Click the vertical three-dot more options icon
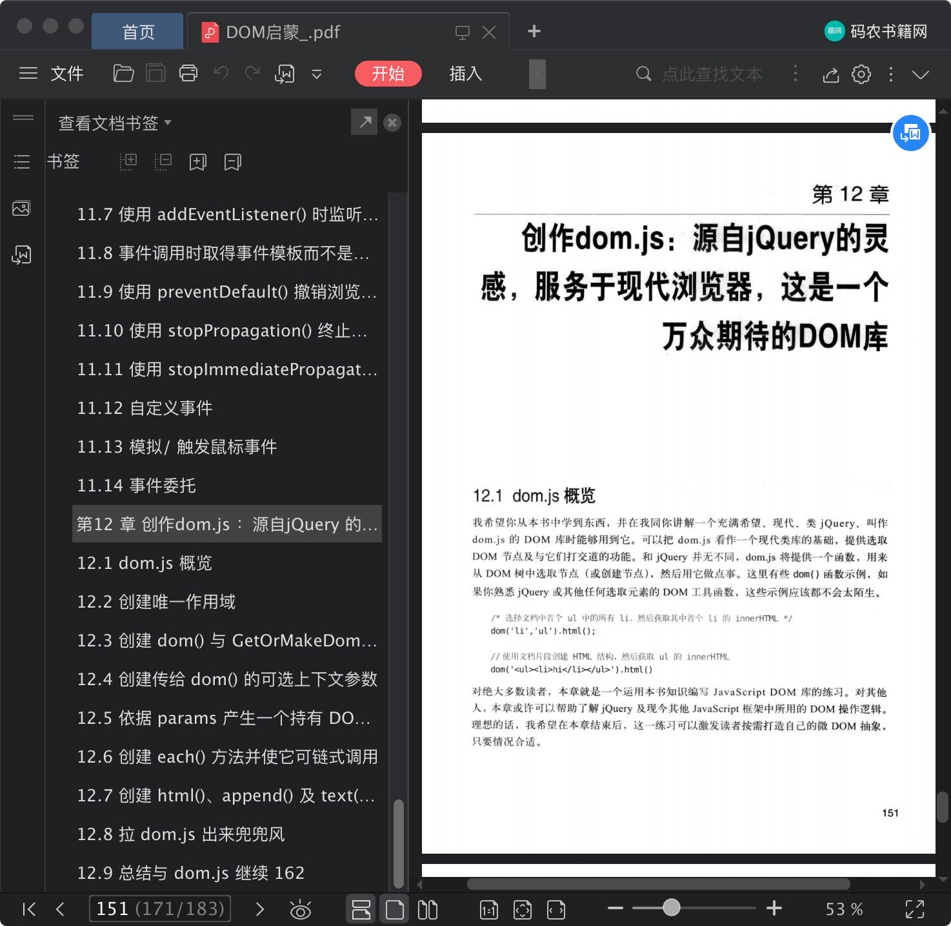The width and height of the screenshot is (951, 926). [x=891, y=74]
